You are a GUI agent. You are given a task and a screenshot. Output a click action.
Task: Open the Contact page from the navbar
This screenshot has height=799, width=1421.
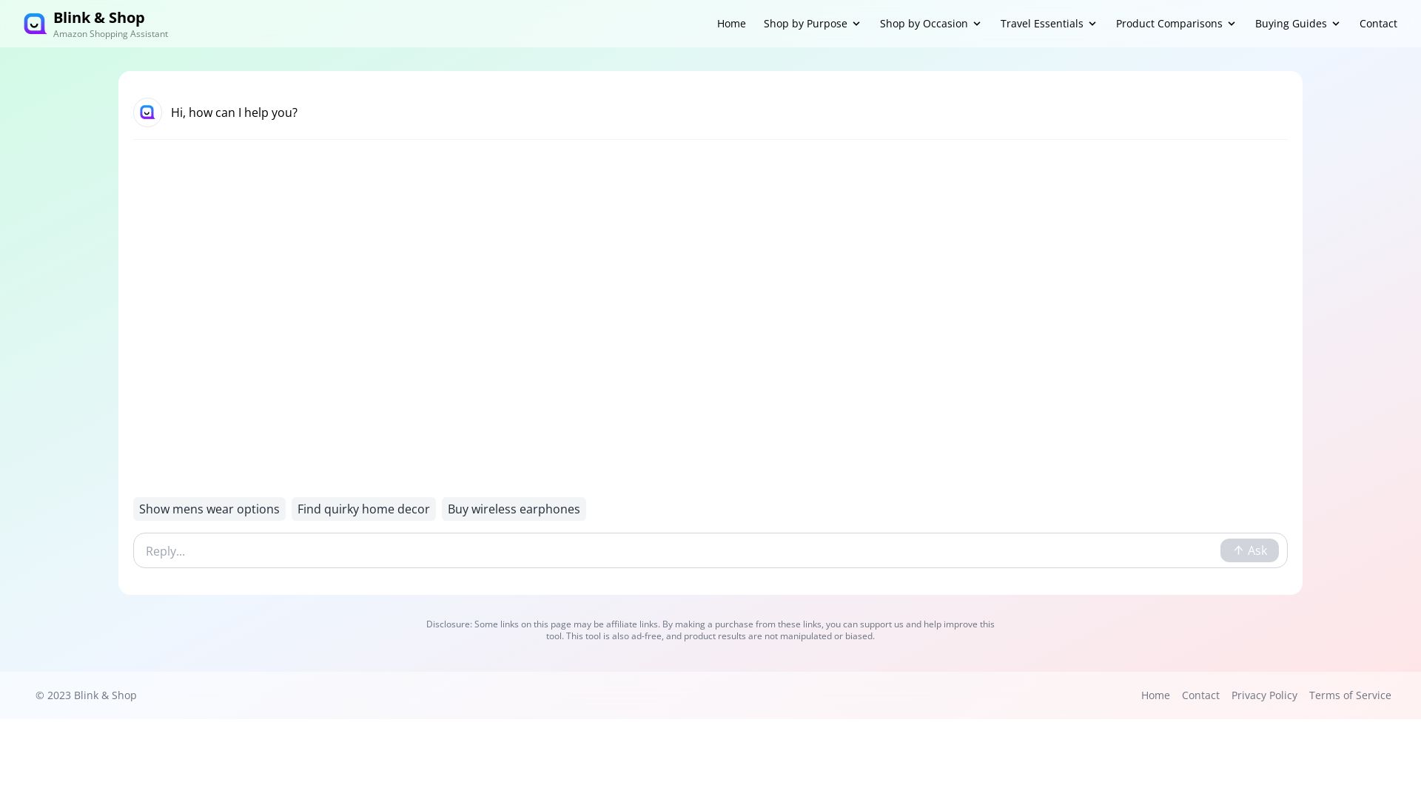pos(1378,23)
